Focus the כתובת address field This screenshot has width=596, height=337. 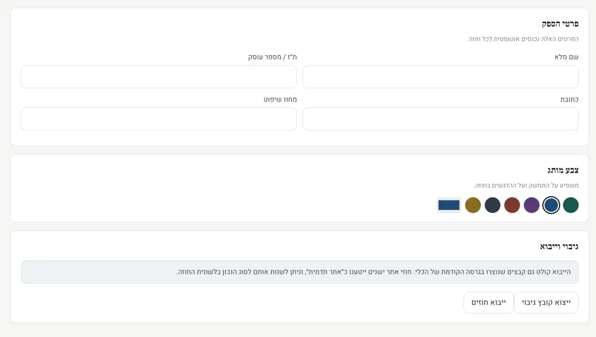(x=440, y=119)
